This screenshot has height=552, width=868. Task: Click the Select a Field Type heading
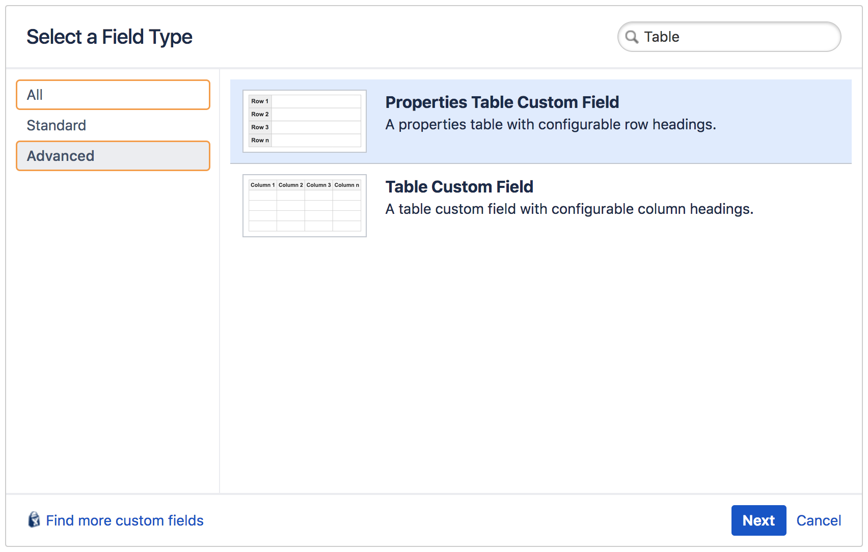(110, 36)
